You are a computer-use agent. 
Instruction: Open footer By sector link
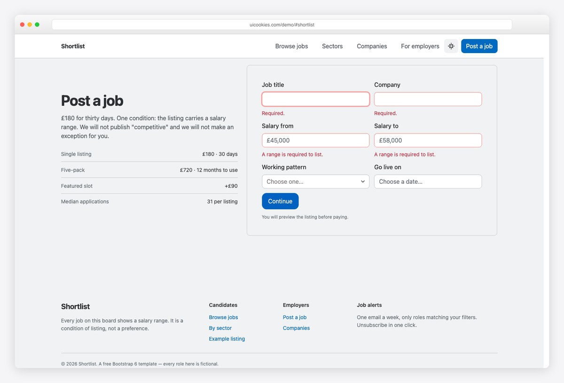click(x=220, y=328)
